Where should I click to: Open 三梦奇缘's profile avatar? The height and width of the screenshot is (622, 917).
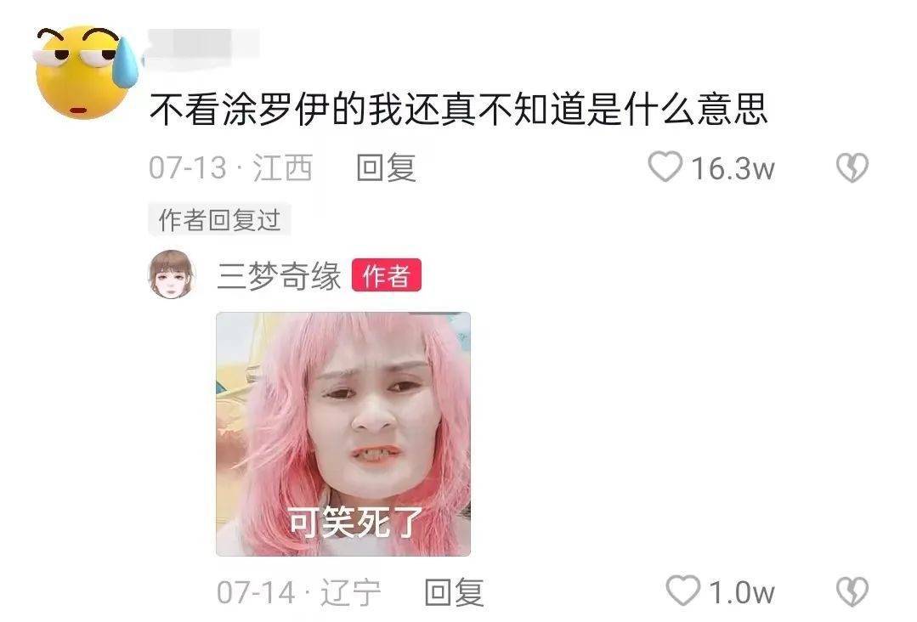tap(171, 274)
